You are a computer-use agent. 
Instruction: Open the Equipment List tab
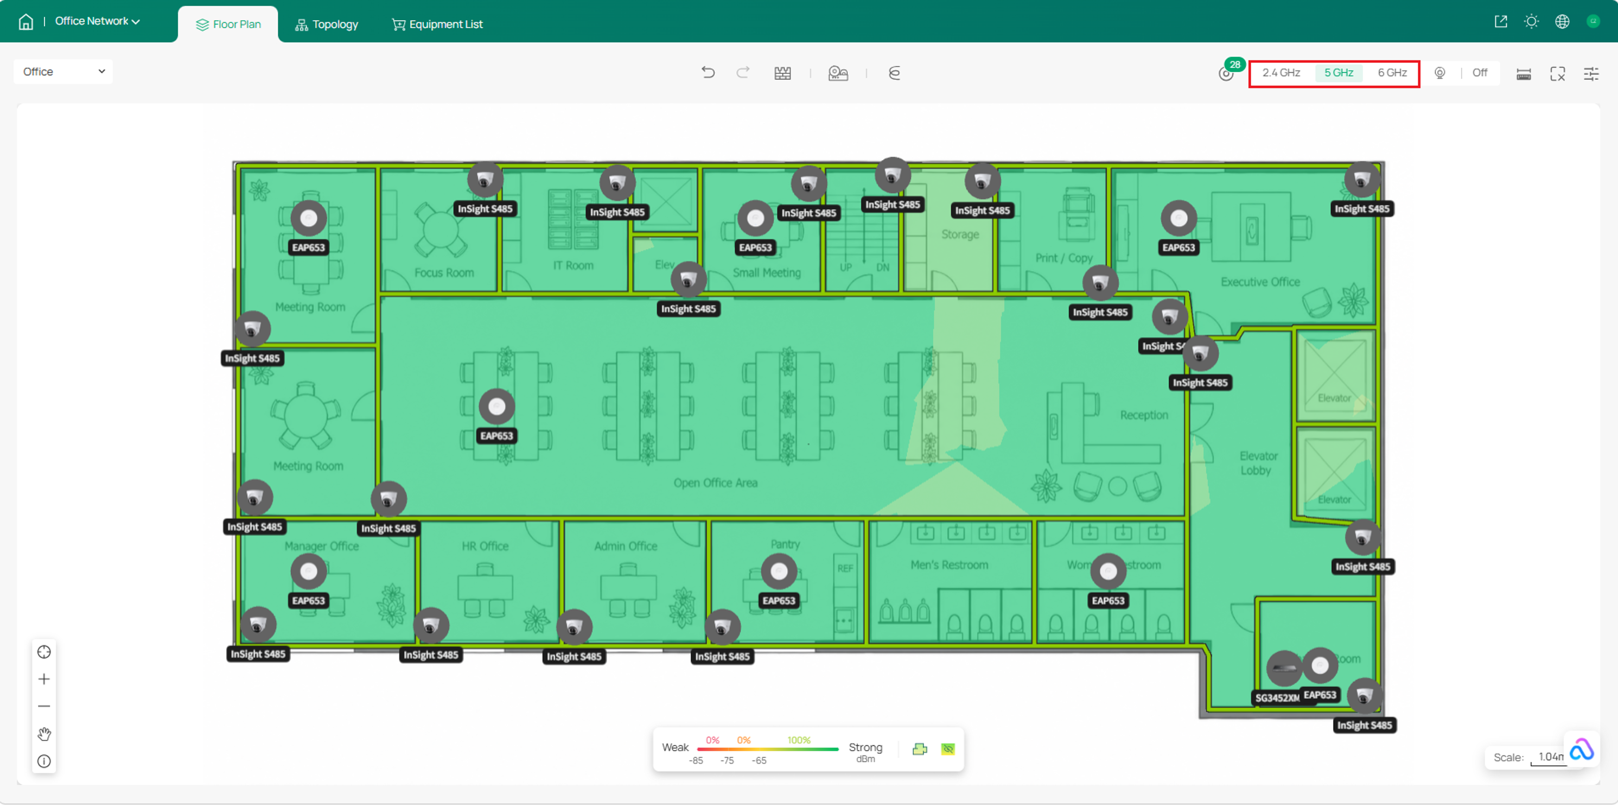click(437, 24)
